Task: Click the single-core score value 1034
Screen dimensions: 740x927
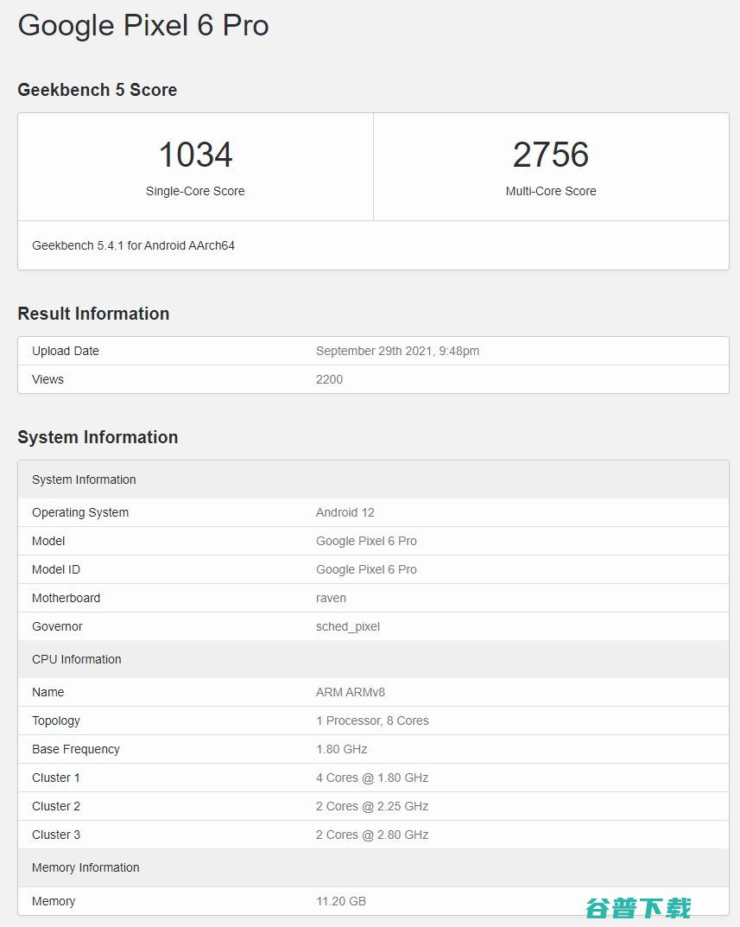Action: point(196,155)
